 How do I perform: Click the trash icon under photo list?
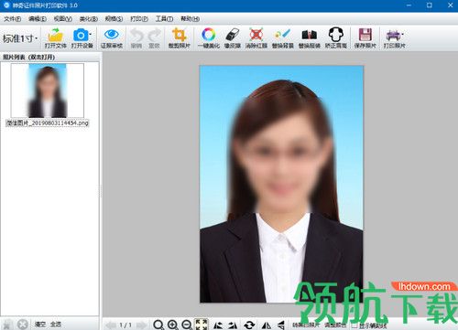pyautogui.click(x=7, y=325)
